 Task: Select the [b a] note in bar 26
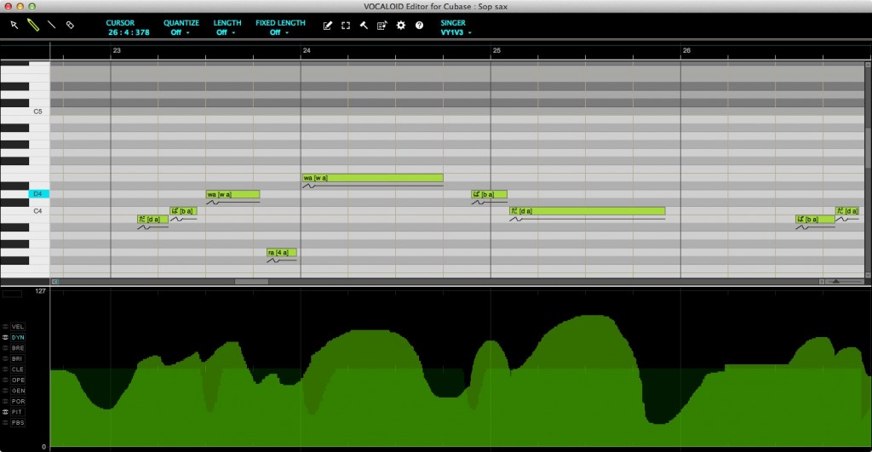pos(815,220)
